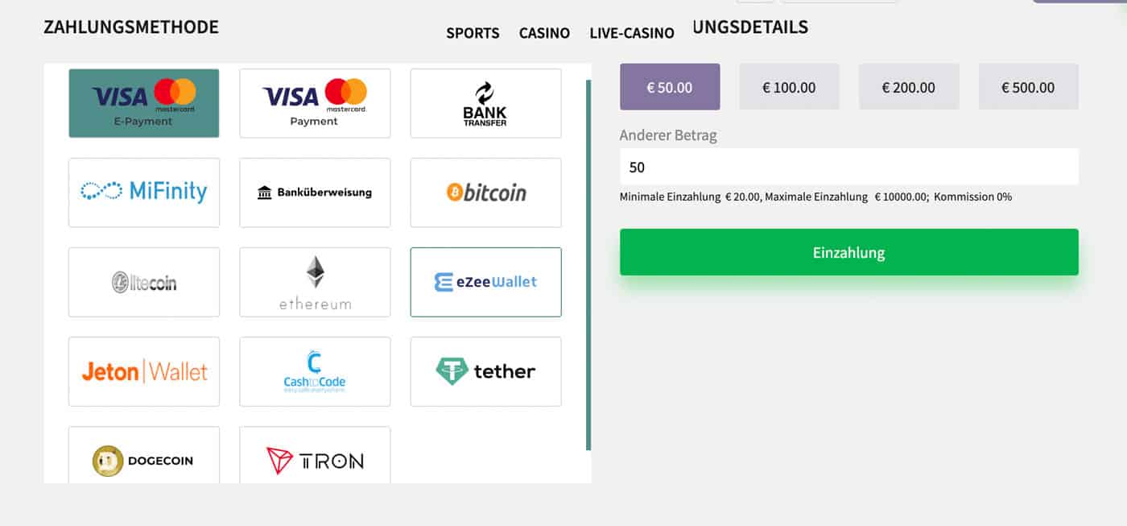Go to the Live-Casino section
Screen dimensions: 1127x526
point(632,33)
